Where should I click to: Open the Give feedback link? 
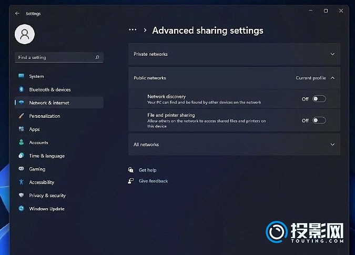(153, 181)
